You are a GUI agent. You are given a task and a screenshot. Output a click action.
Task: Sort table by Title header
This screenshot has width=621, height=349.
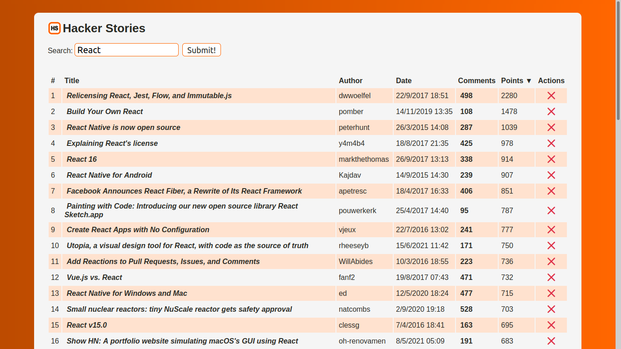tap(72, 80)
